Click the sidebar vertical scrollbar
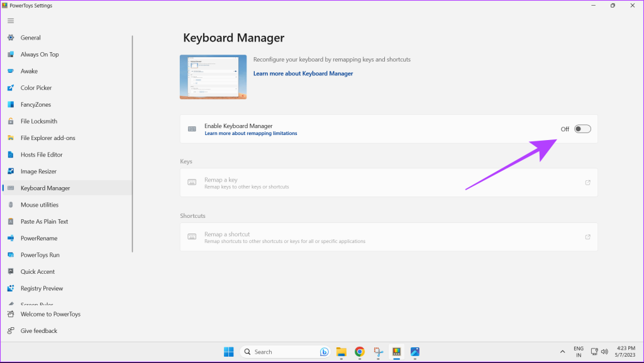The image size is (644, 363). 132,144
